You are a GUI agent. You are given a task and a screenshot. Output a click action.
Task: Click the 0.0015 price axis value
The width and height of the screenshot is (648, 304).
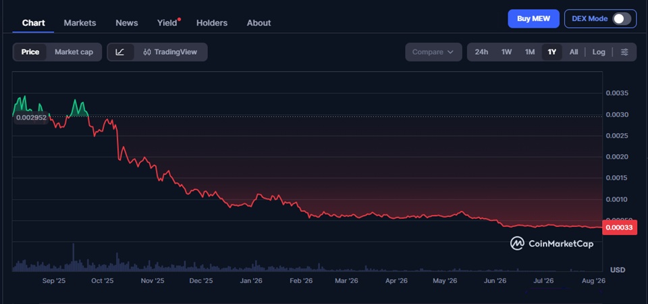[x=616, y=178]
